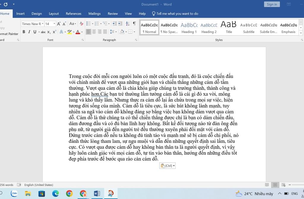
Task: Increase font size with Grow Font icon
Action: coord(59,24)
